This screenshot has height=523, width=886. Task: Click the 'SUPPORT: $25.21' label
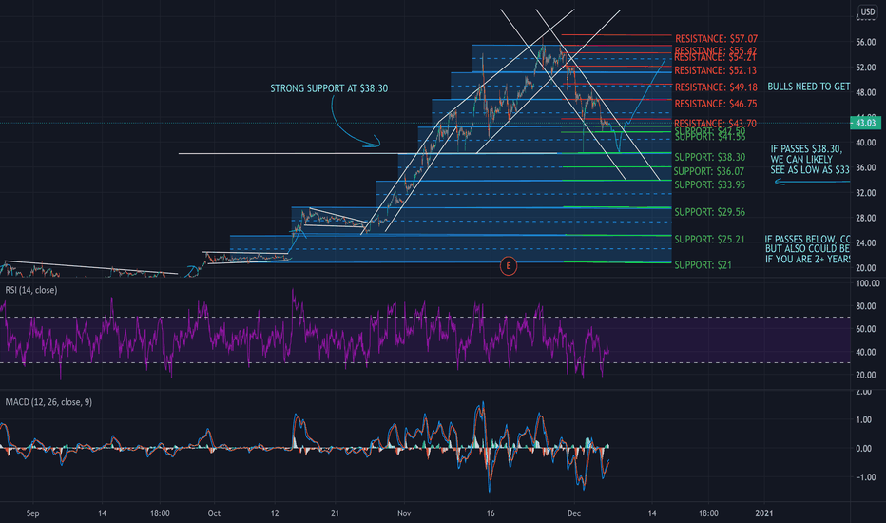(710, 240)
